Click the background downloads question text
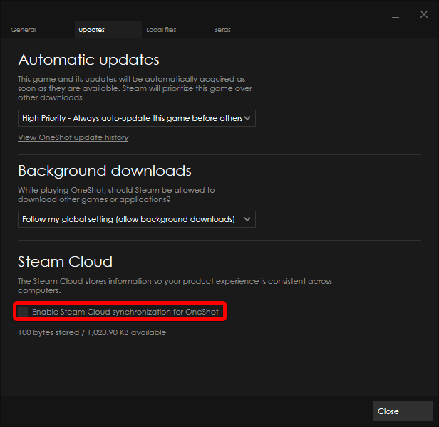This screenshot has height=427, width=439. click(116, 194)
